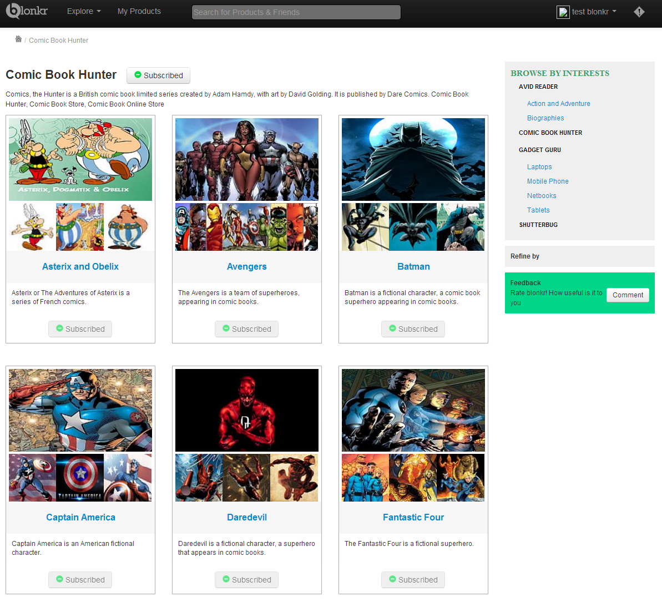Open the Asterix and Obelix title link
This screenshot has height=602, width=662.
(x=80, y=267)
